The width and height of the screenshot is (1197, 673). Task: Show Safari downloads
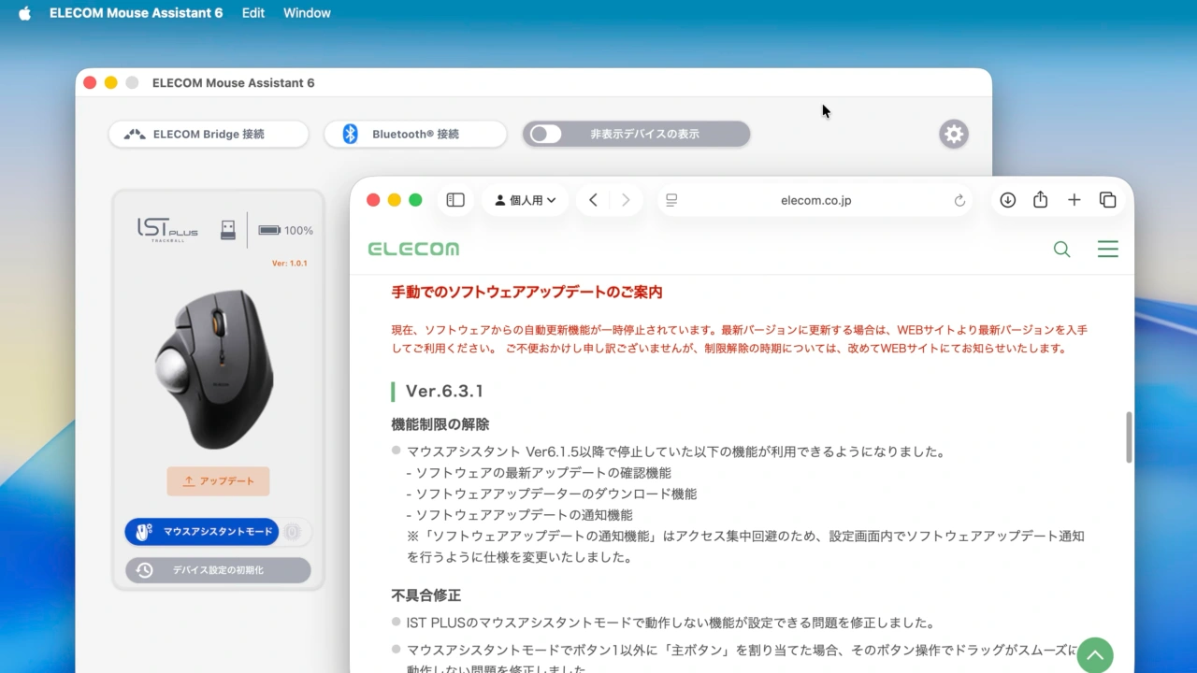pos(1007,200)
